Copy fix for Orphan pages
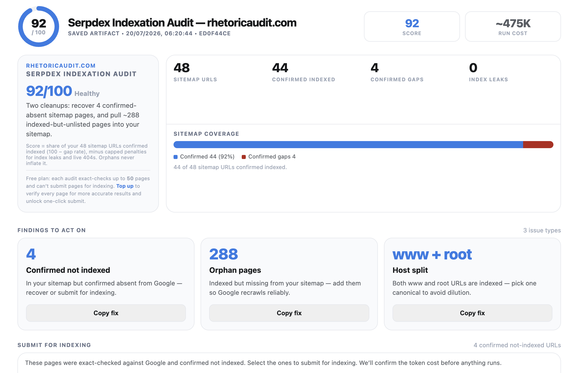 289,313
